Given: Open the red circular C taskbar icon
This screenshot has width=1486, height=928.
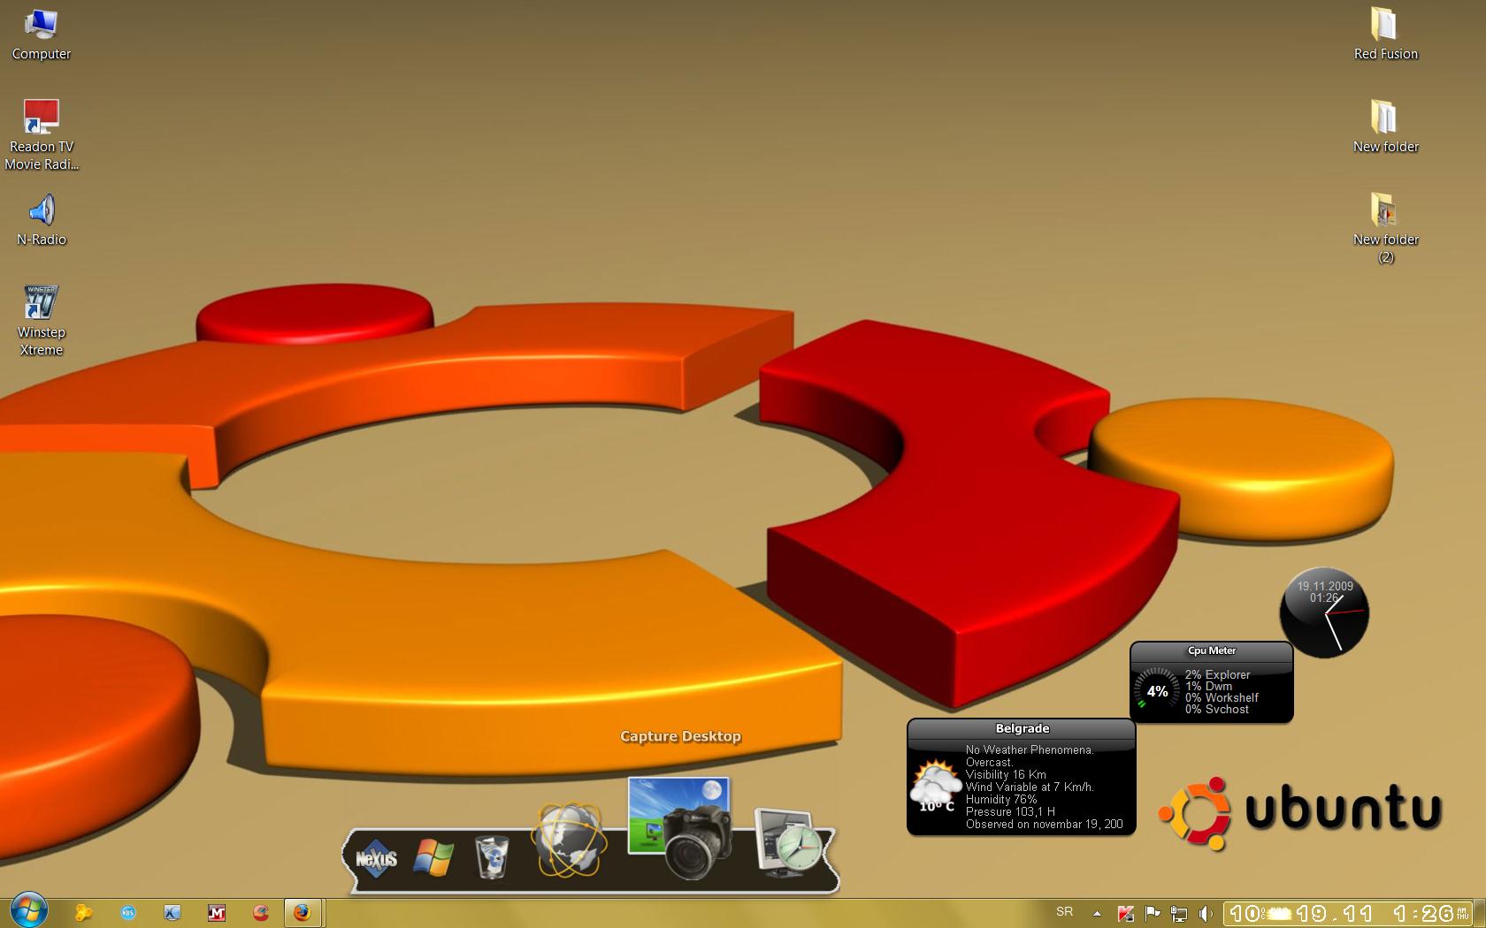Looking at the screenshot, I should [260, 912].
